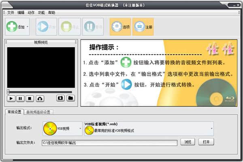Click the black video preview area

pos(41,68)
